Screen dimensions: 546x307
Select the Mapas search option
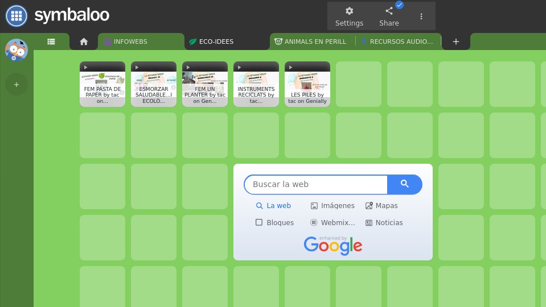(381, 206)
